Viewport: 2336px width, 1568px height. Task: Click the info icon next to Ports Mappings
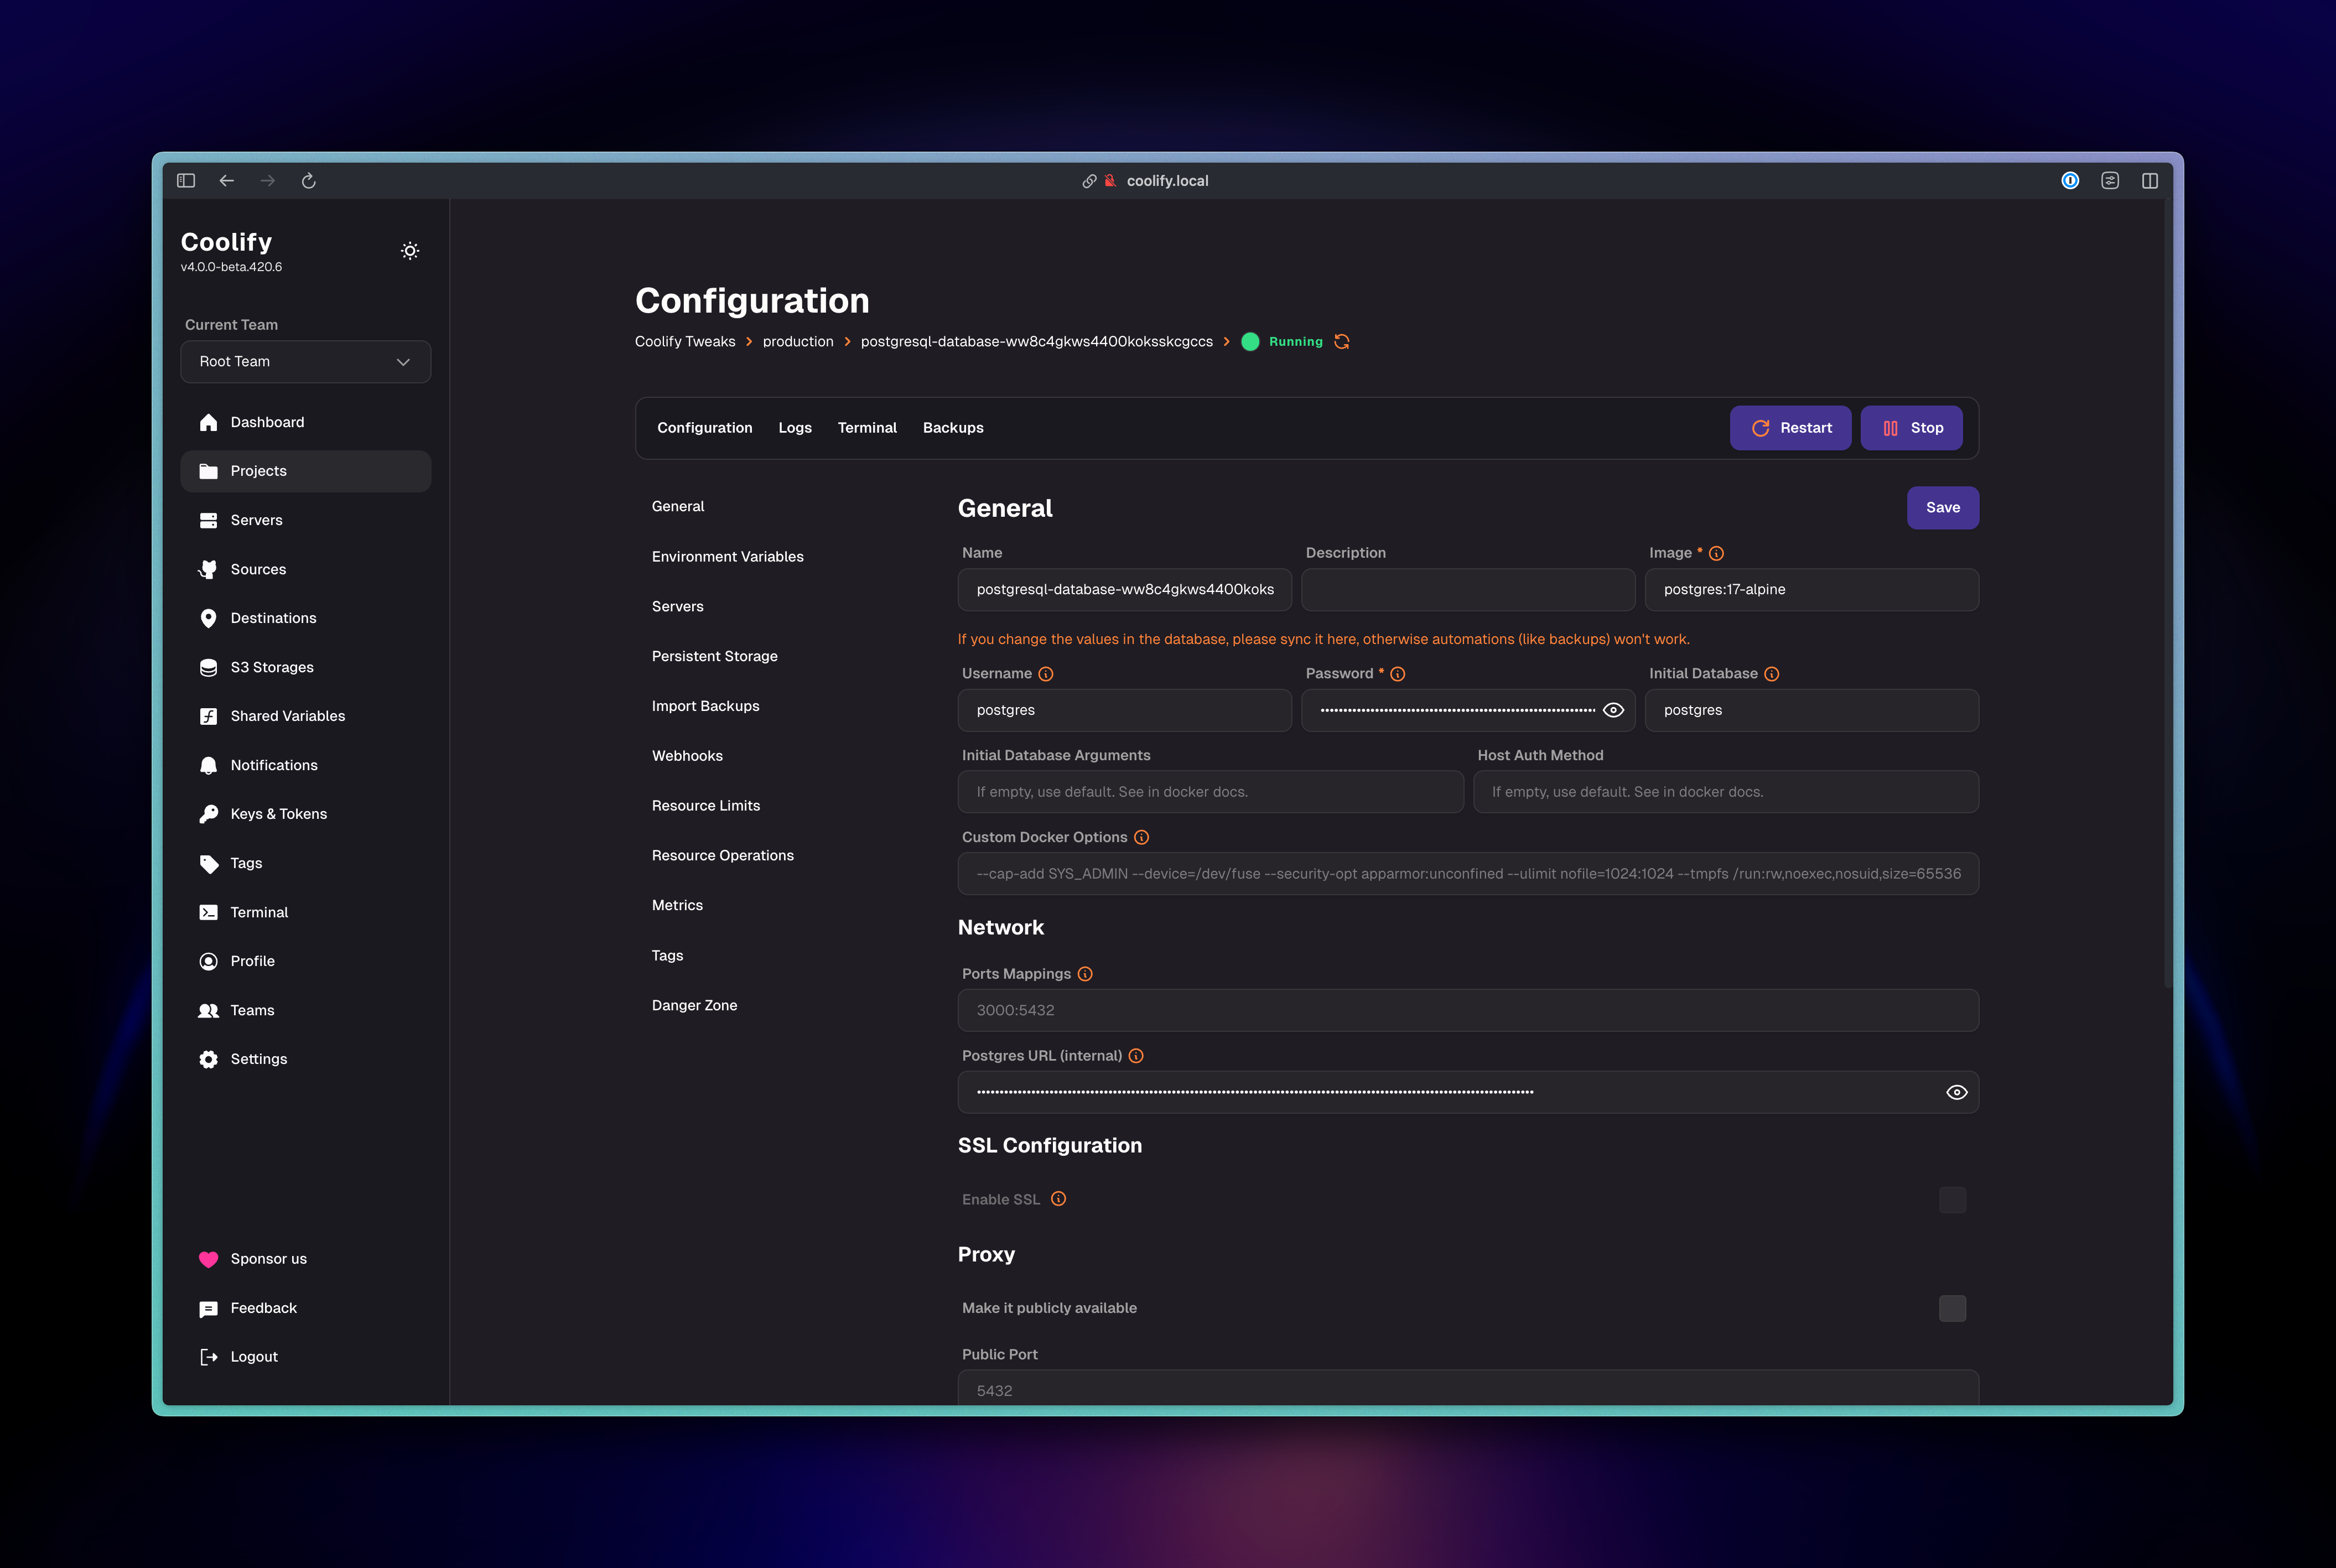coord(1085,974)
